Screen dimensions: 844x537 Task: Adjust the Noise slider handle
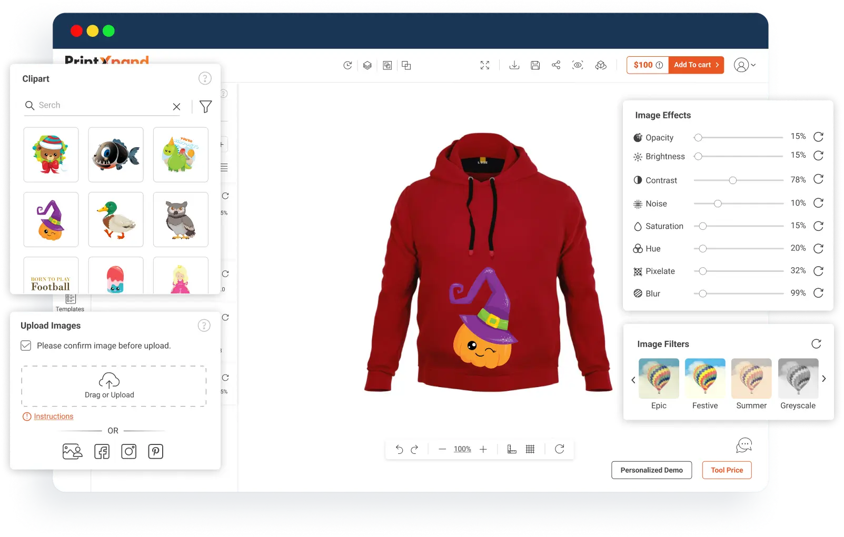718,204
